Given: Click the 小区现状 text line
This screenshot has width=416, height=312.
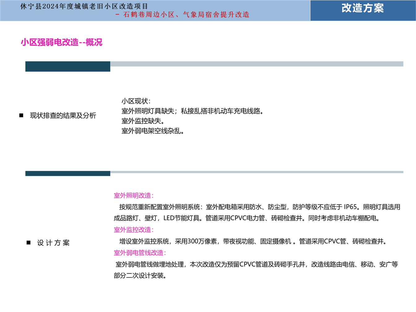Looking at the screenshot, I should 136,101.
